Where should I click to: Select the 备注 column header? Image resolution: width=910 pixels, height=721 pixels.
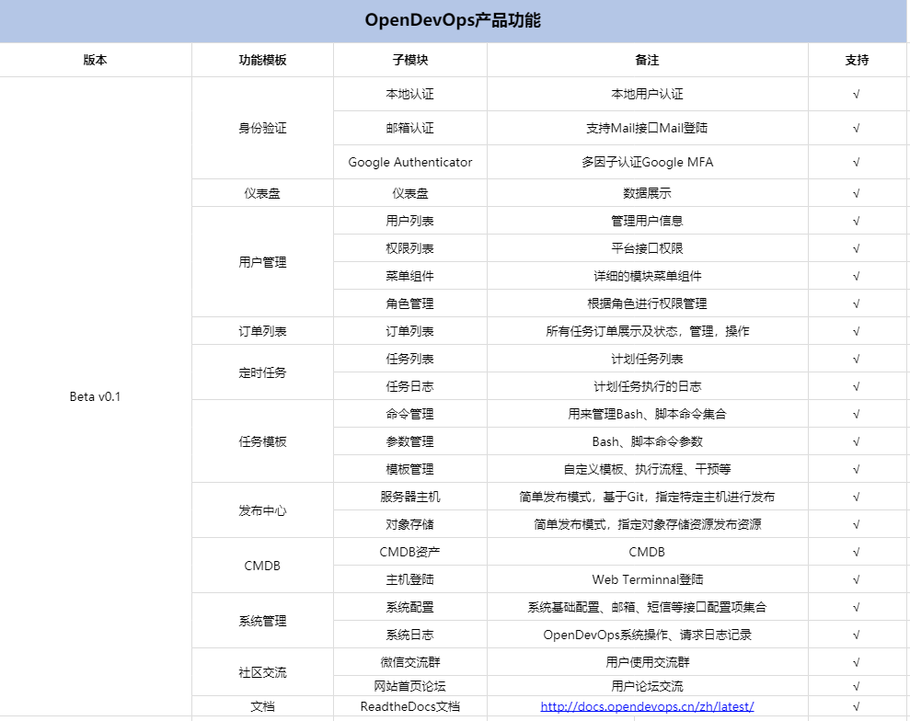tap(647, 60)
